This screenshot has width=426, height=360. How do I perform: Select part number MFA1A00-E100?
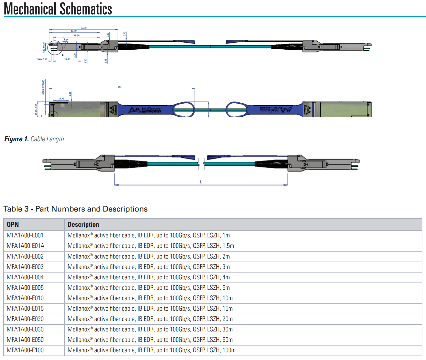25,350
